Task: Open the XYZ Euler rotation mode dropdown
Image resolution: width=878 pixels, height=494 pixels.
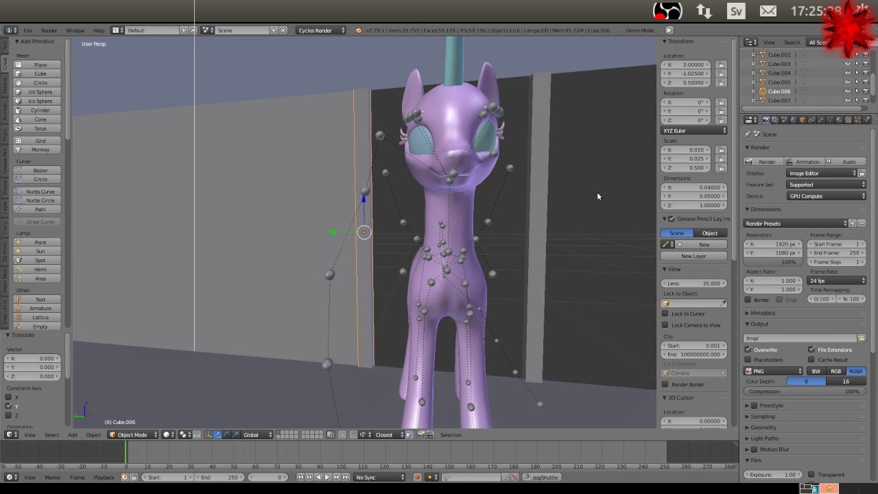Action: coord(694,130)
